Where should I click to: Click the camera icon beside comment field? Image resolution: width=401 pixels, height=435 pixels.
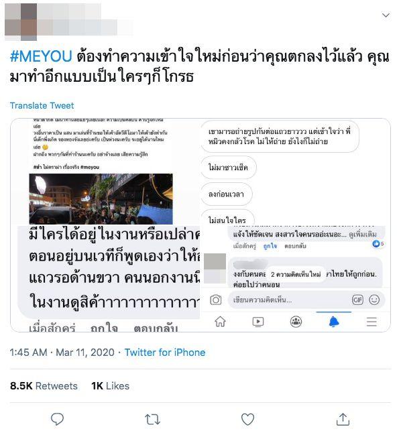(x=216, y=300)
